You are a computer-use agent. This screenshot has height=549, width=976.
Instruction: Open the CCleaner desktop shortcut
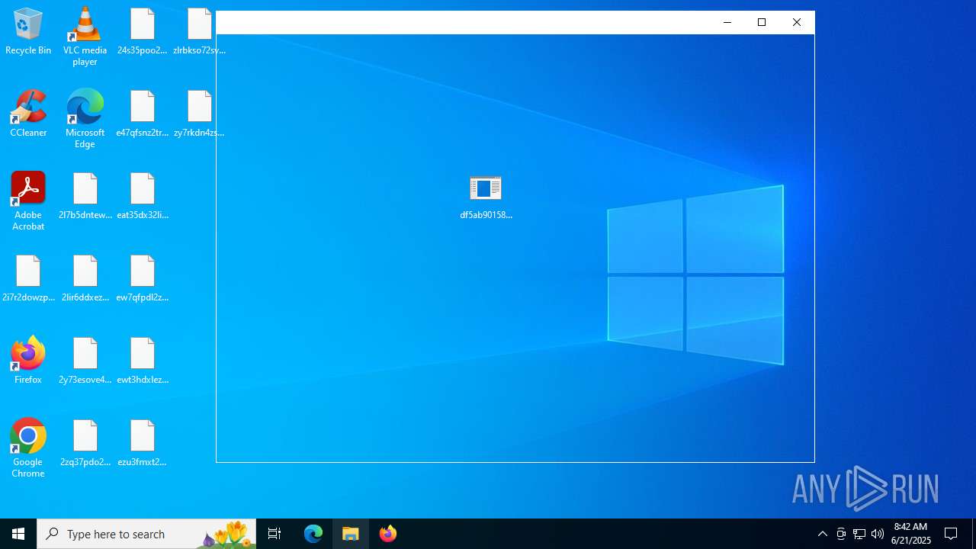(28, 114)
